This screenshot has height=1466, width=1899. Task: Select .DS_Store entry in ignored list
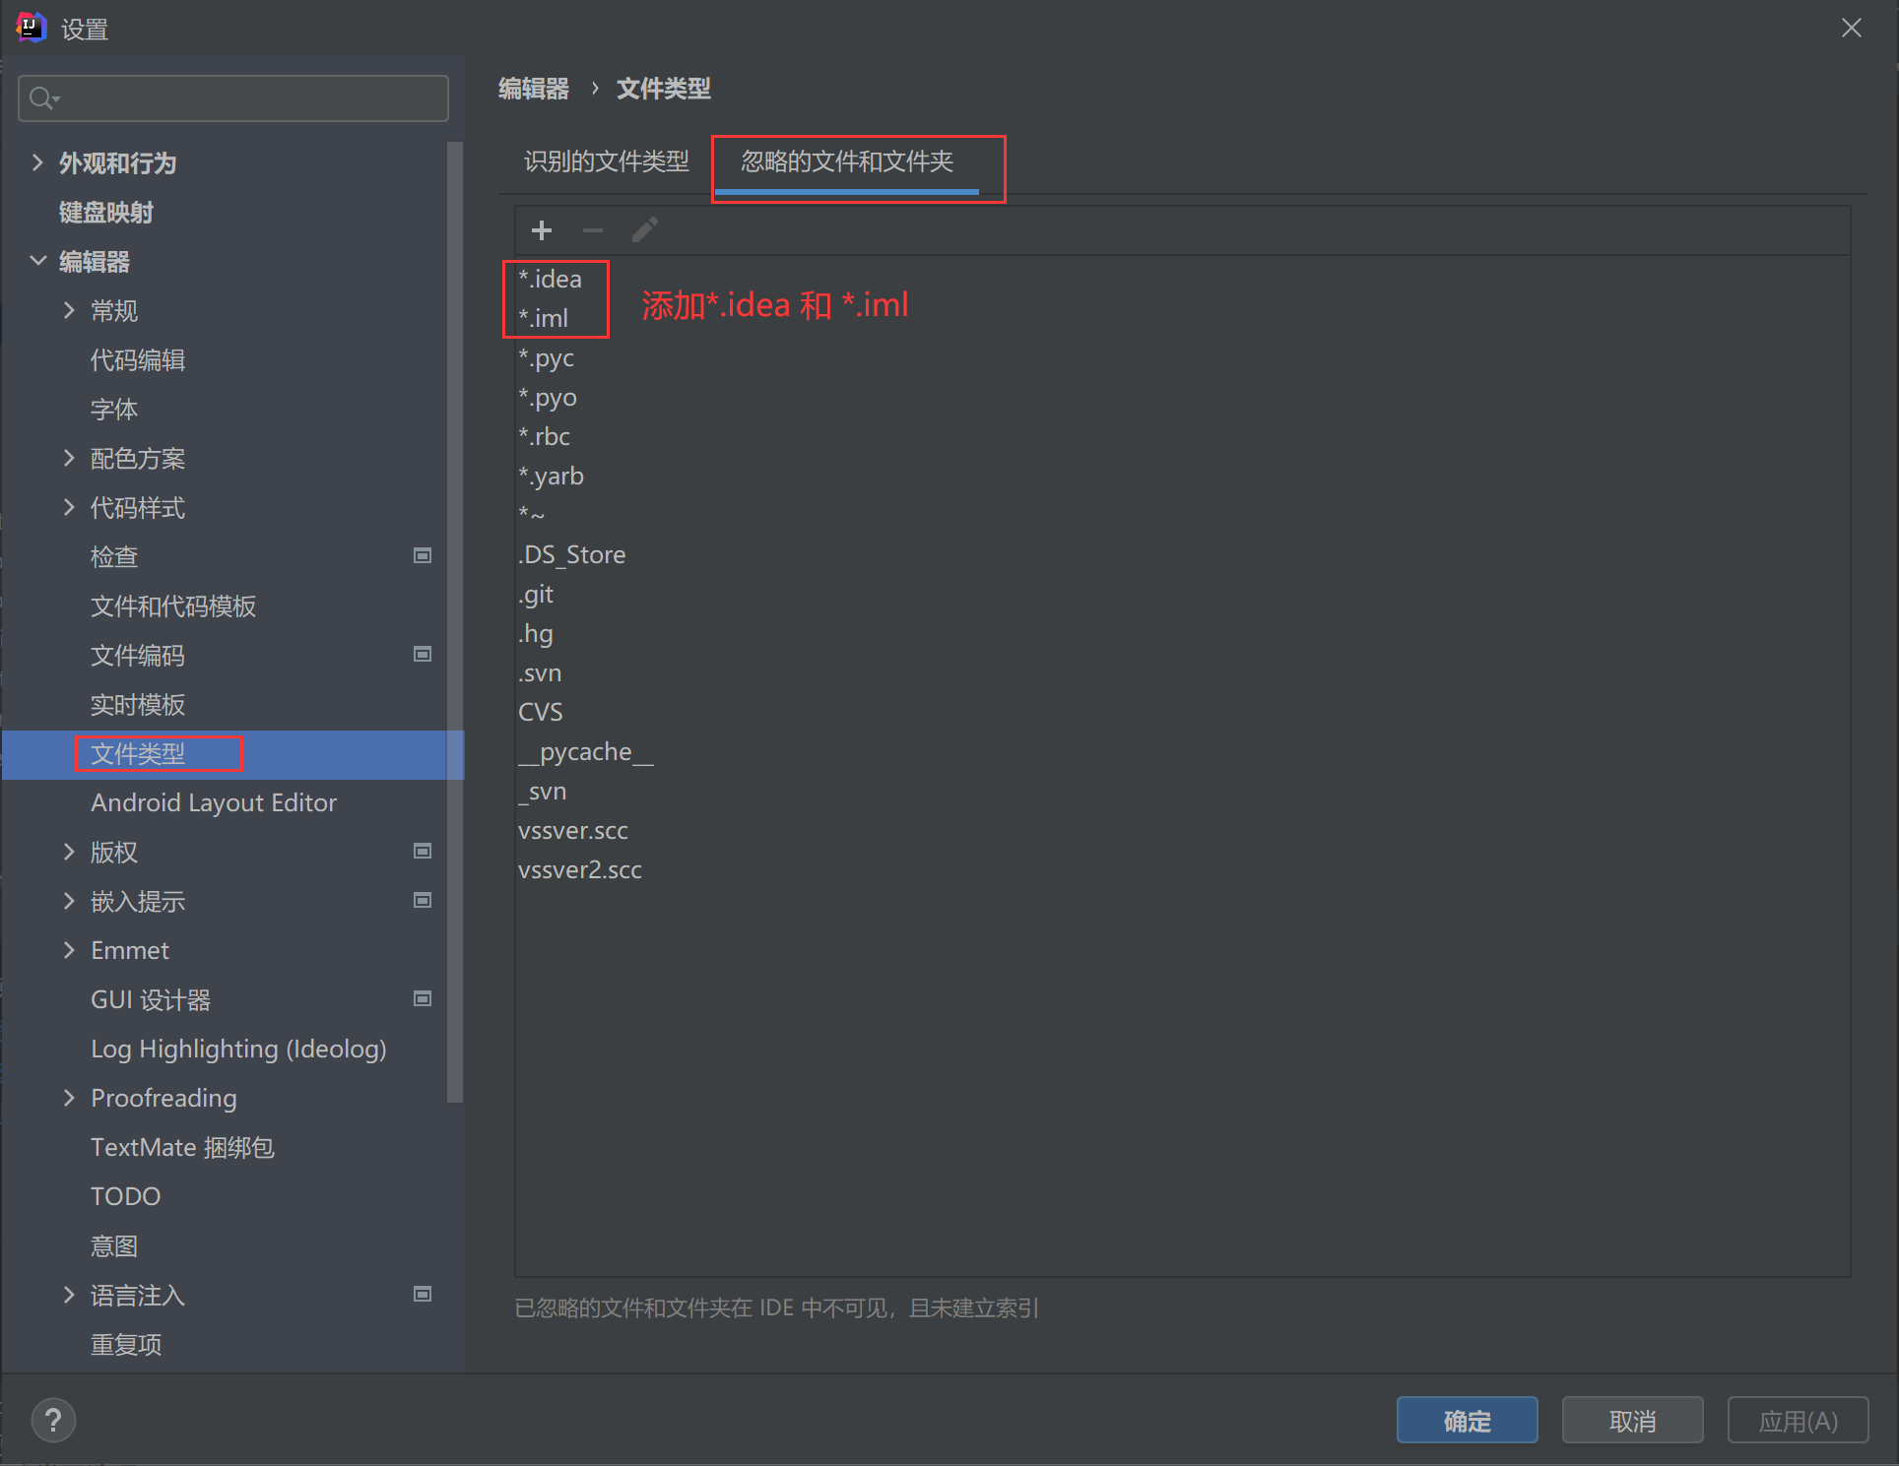[x=571, y=553]
